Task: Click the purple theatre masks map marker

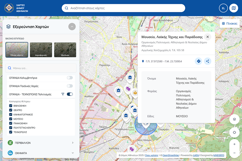Action: pos(128,89)
